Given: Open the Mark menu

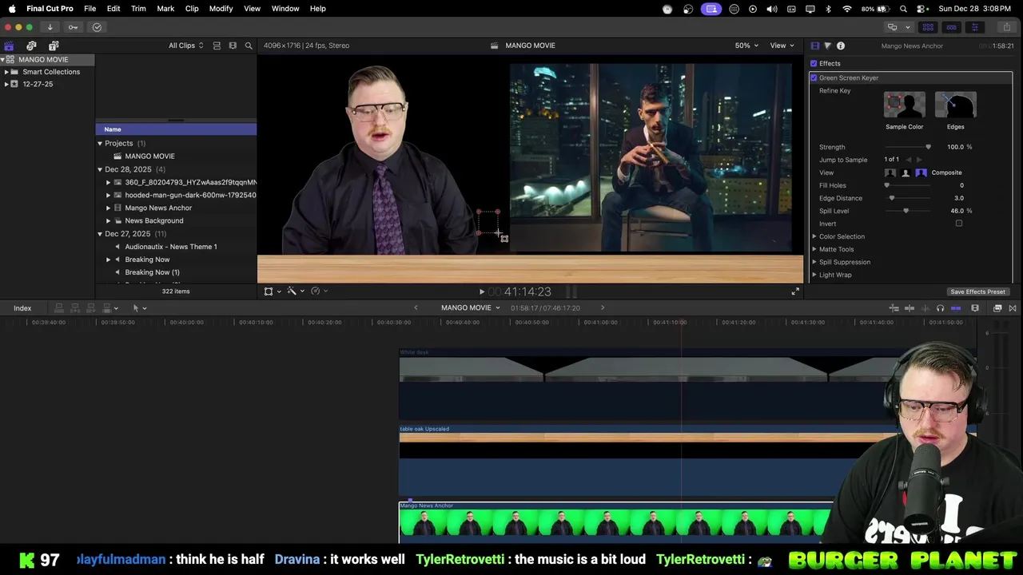Looking at the screenshot, I should pyautogui.click(x=165, y=9).
